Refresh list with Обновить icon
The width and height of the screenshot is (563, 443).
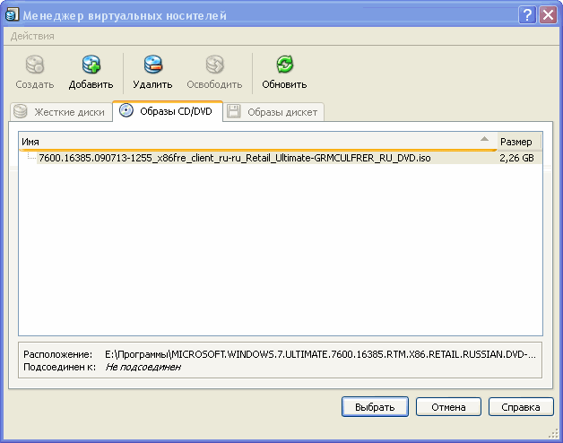pos(284,65)
